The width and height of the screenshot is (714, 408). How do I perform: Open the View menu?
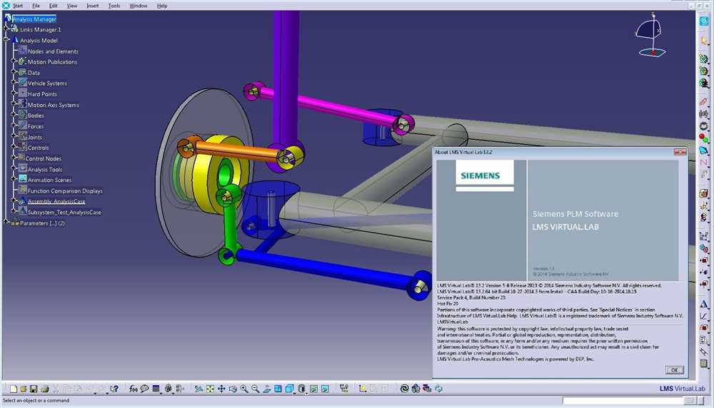coord(72,6)
